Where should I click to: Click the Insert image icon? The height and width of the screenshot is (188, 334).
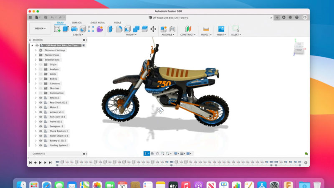[x=221, y=29]
